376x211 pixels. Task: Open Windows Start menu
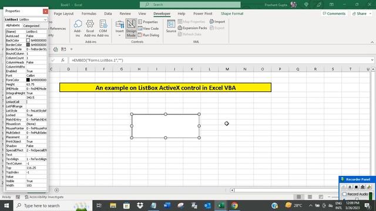(x=6, y=206)
